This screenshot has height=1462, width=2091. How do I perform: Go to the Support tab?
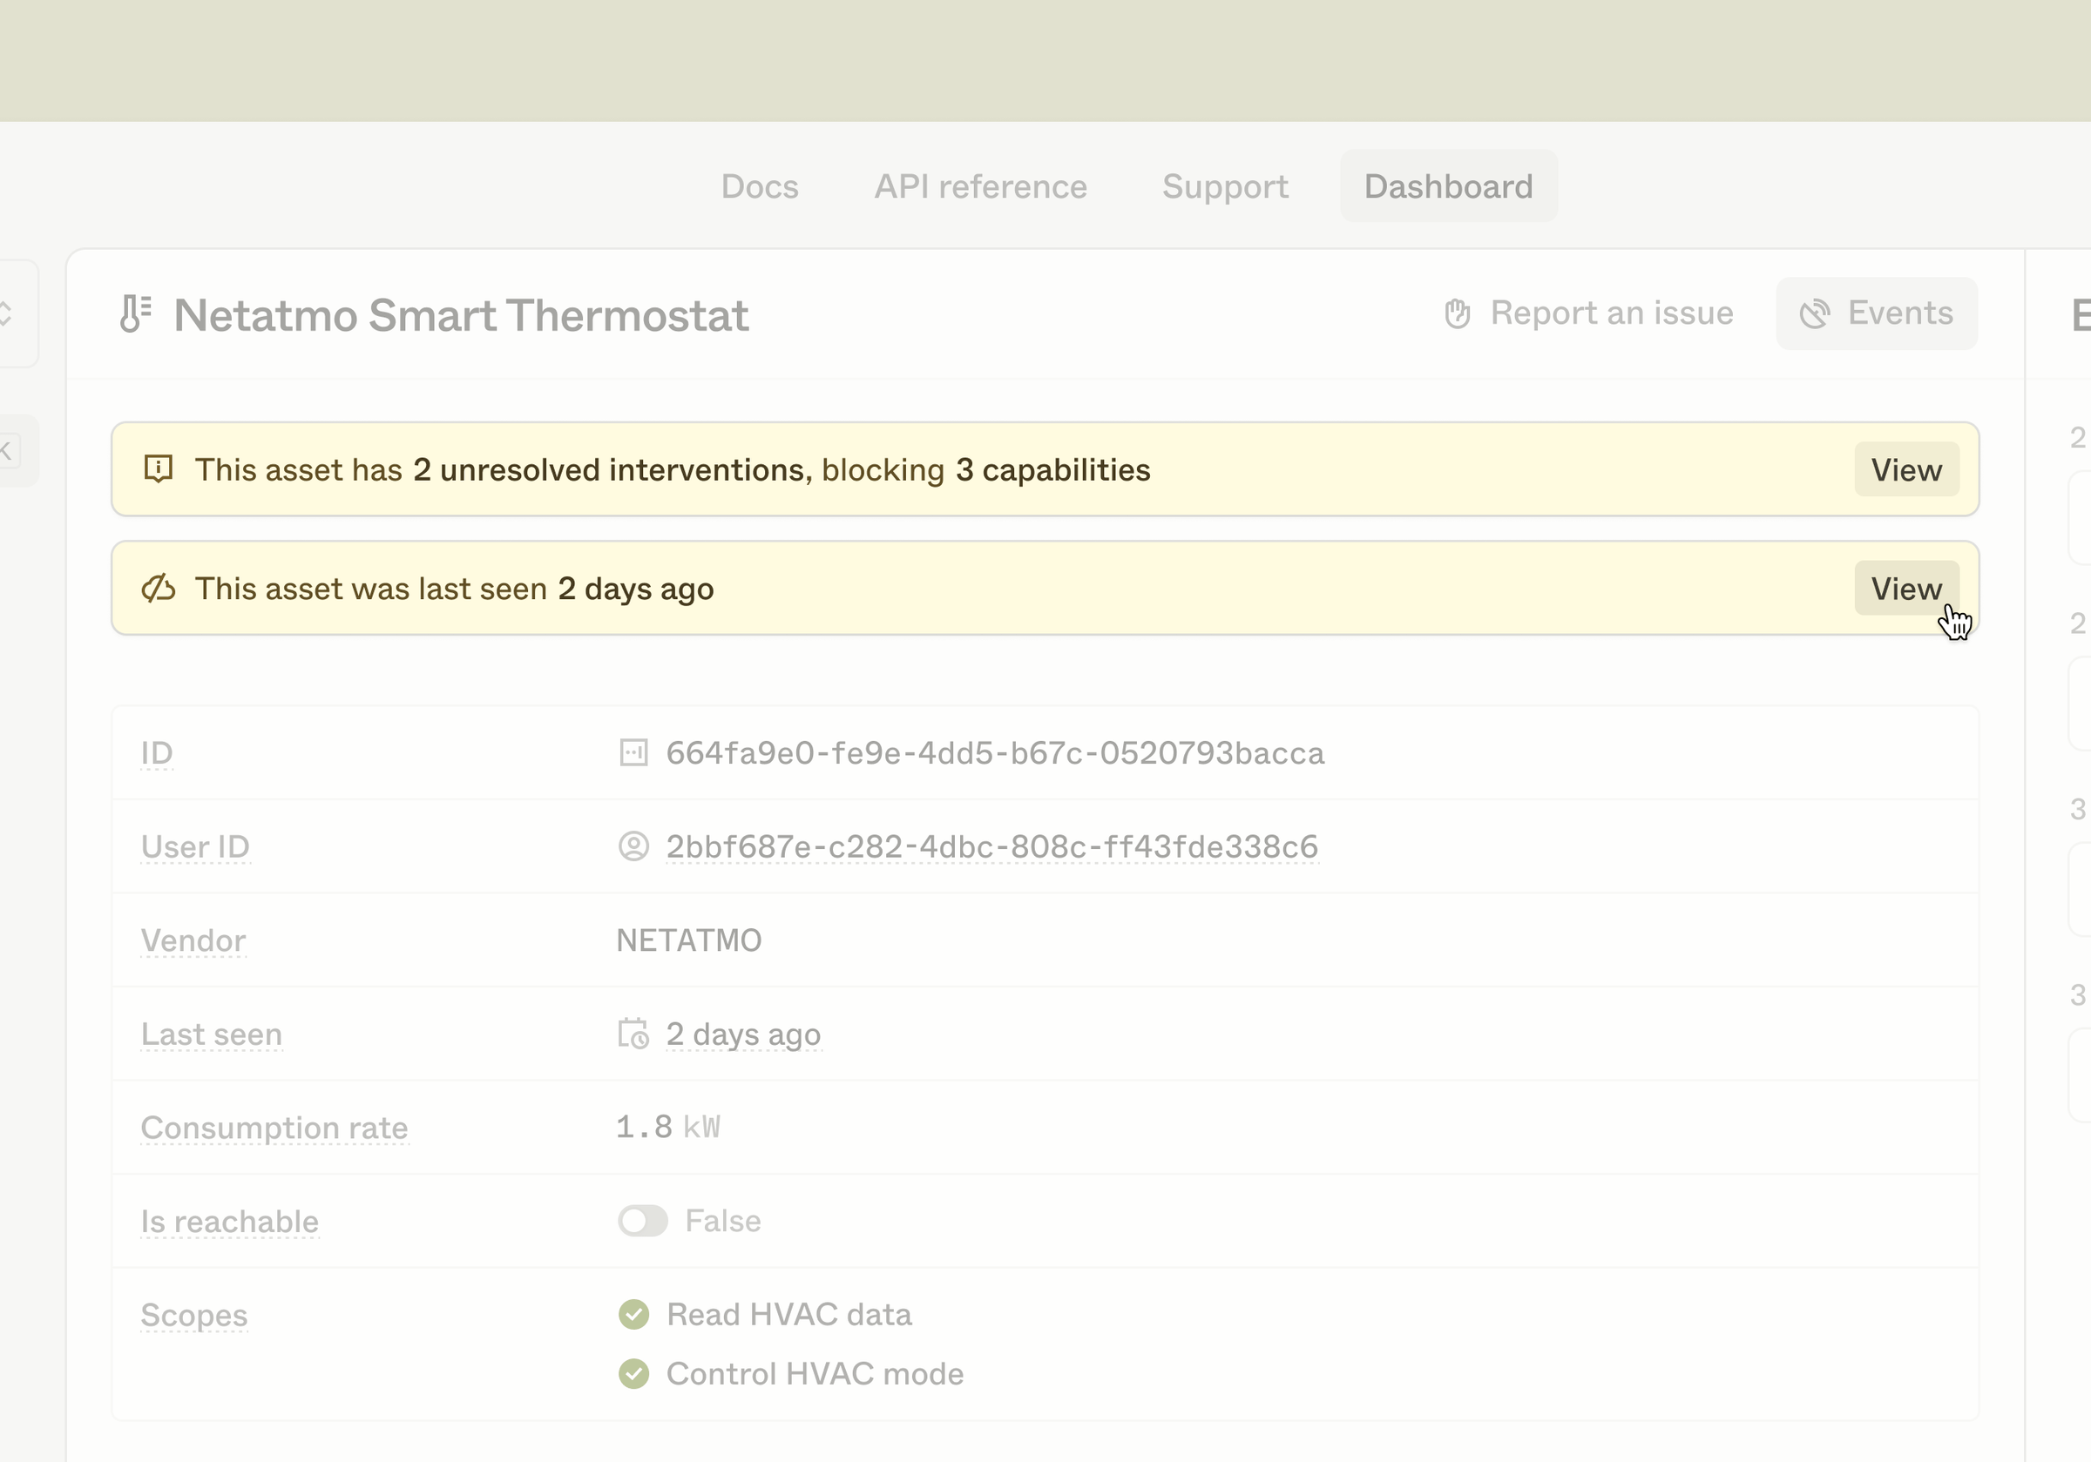[1225, 186]
